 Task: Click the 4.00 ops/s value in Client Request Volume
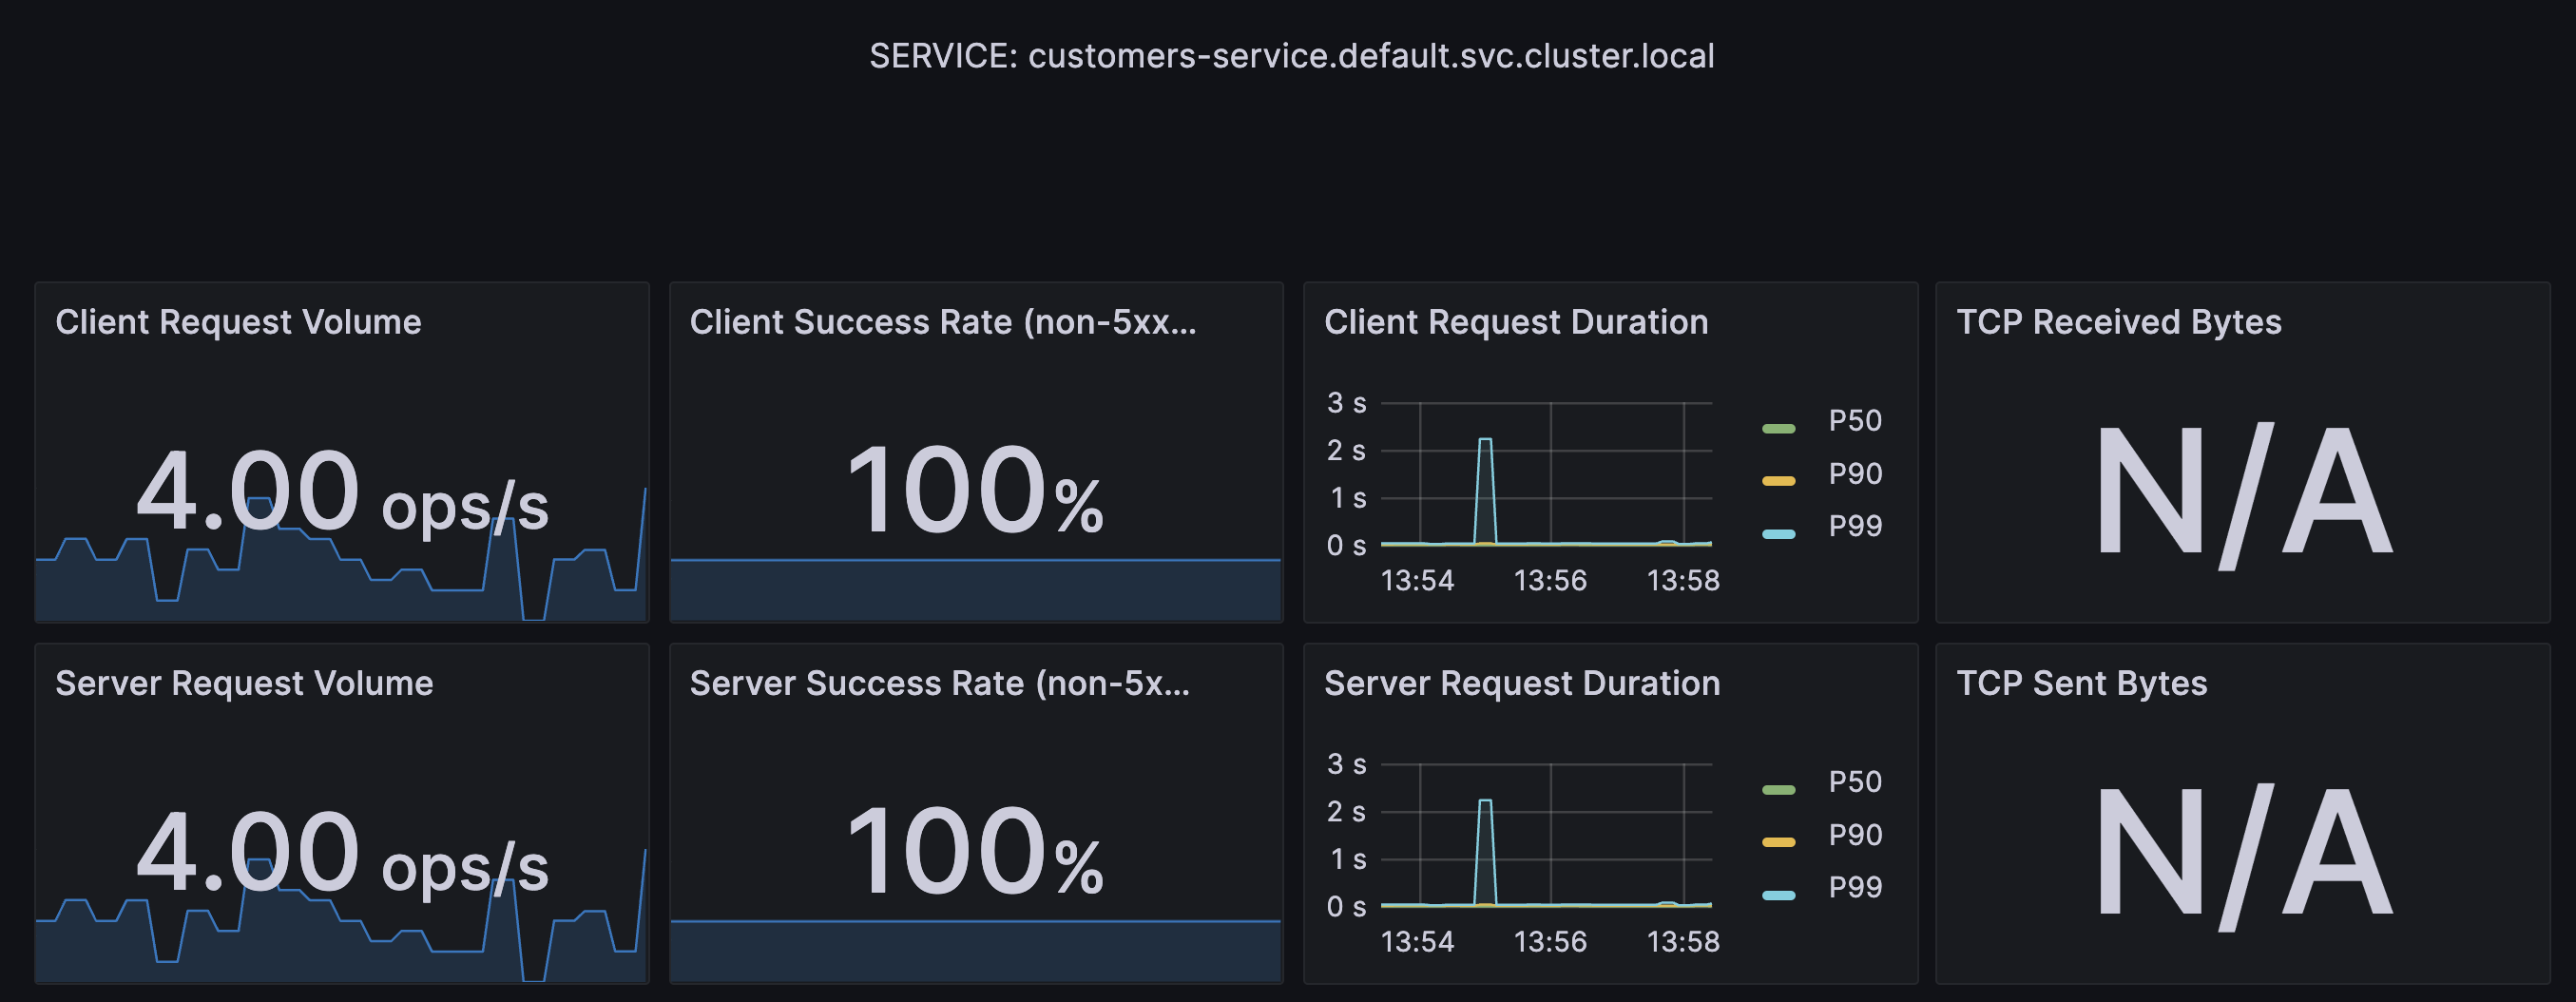tap(342, 492)
